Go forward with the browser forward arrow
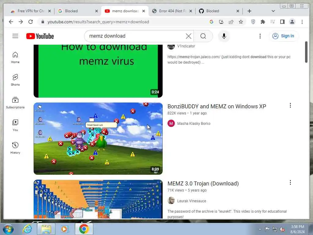 [21, 22]
